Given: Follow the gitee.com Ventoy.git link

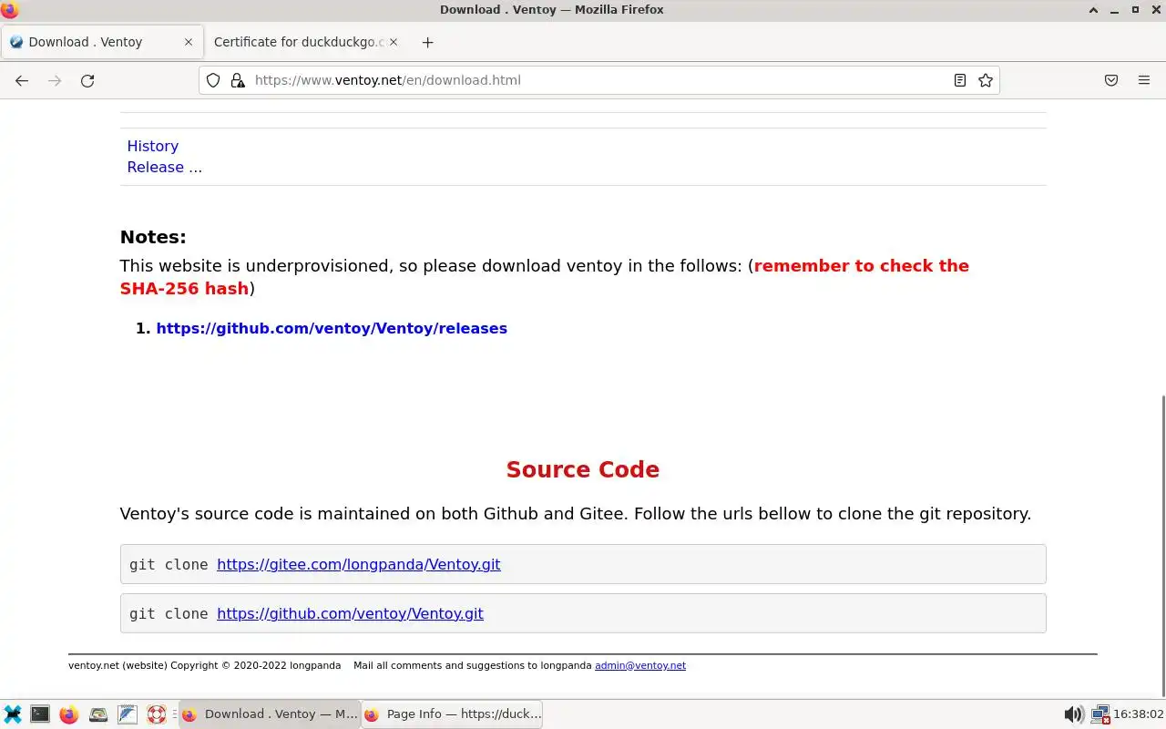Looking at the screenshot, I should [358, 564].
